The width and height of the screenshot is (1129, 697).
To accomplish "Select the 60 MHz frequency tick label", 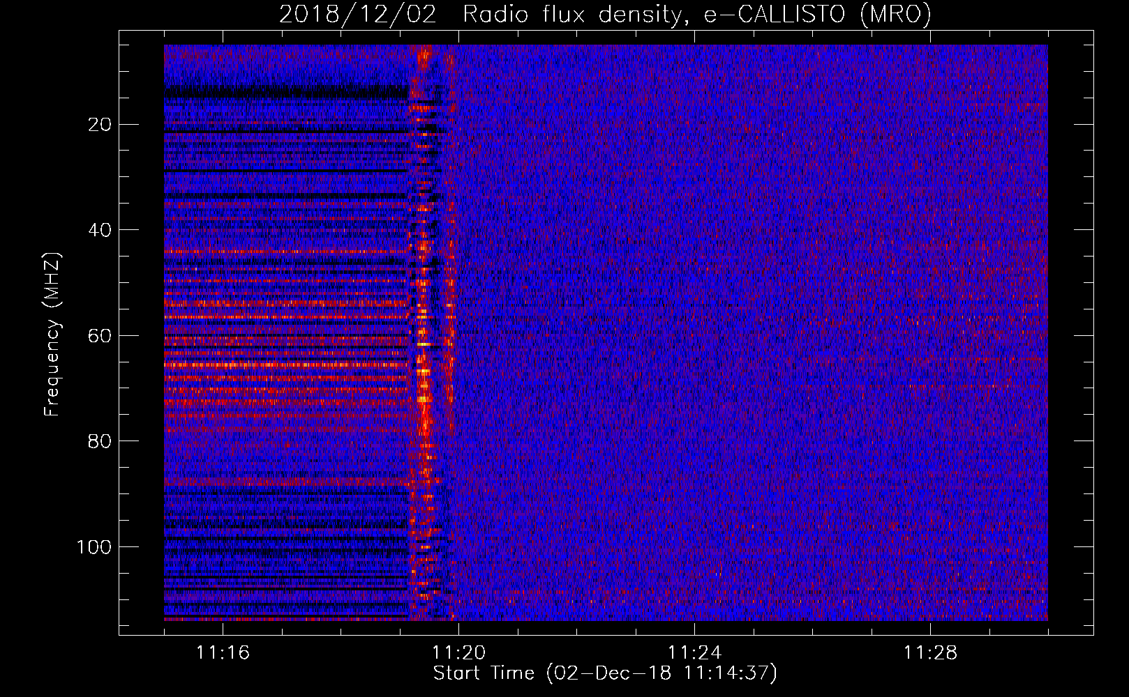I will pos(100,336).
